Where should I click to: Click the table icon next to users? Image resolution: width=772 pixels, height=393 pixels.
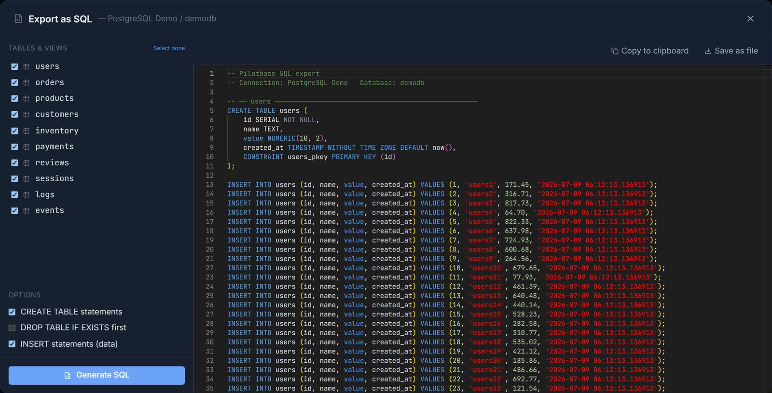(27, 66)
